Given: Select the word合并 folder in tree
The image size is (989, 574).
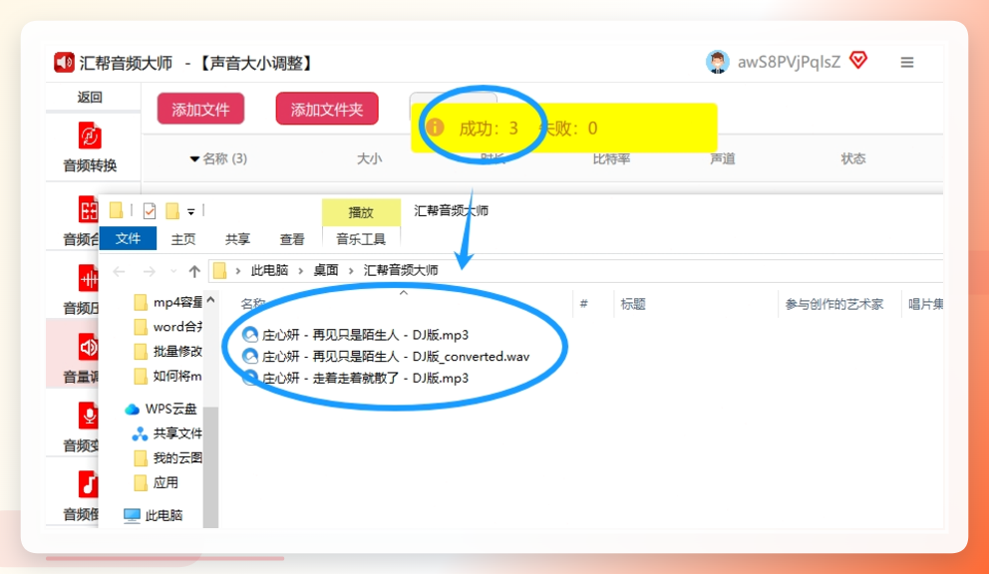Looking at the screenshot, I should 167,327.
